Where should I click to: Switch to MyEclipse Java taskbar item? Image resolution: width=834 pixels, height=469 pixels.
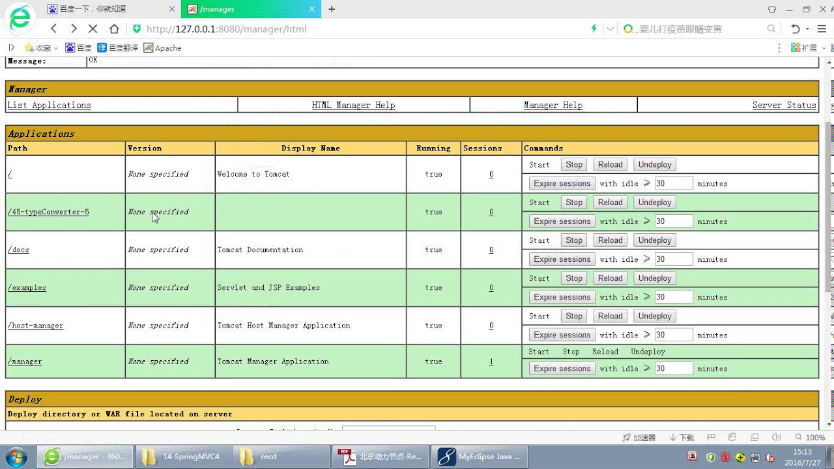pos(480,457)
